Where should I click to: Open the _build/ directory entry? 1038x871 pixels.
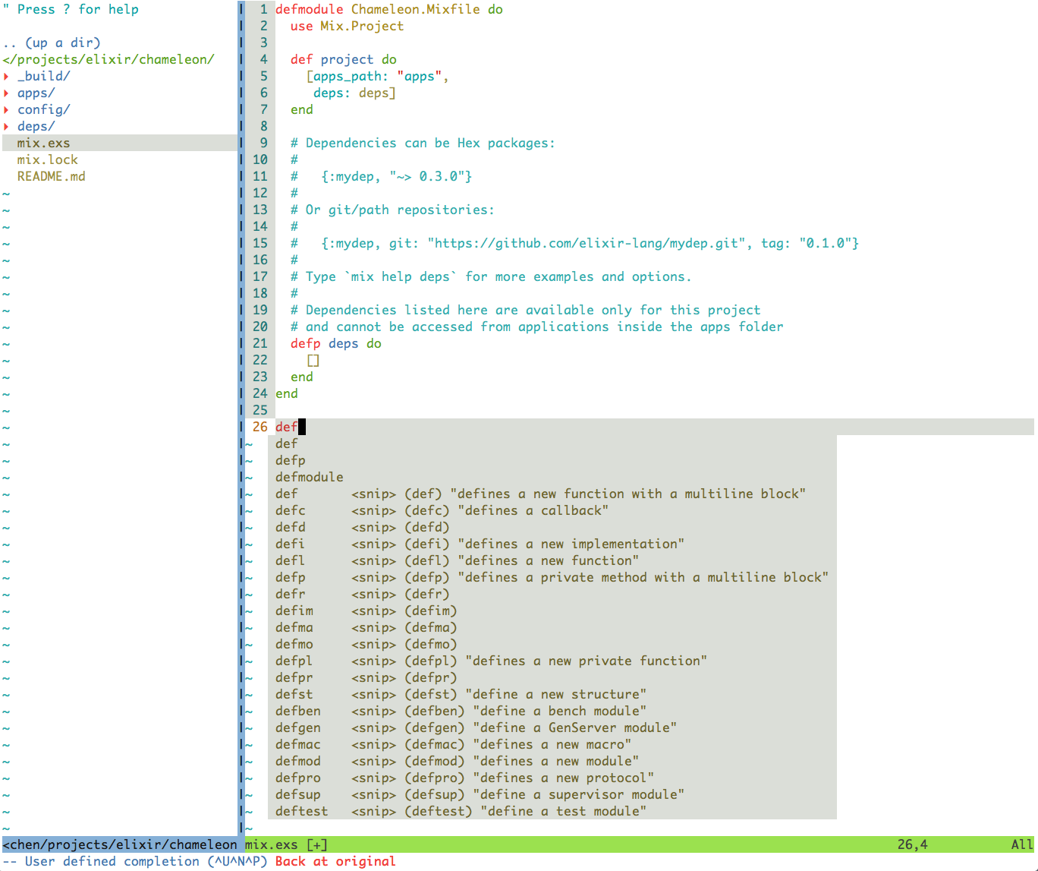tap(44, 76)
